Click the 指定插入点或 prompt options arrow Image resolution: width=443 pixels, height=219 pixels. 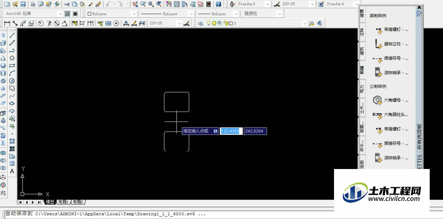click(215, 131)
